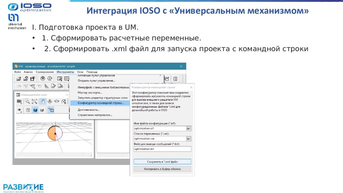This screenshot has width=343, height=193.
Task: Click the save configuration floppy disk icon
Action: click(33, 78)
